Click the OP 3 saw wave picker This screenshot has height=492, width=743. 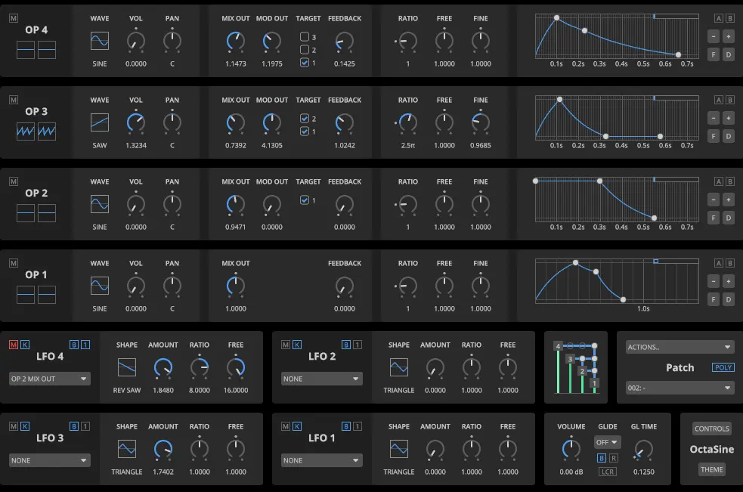click(100, 122)
